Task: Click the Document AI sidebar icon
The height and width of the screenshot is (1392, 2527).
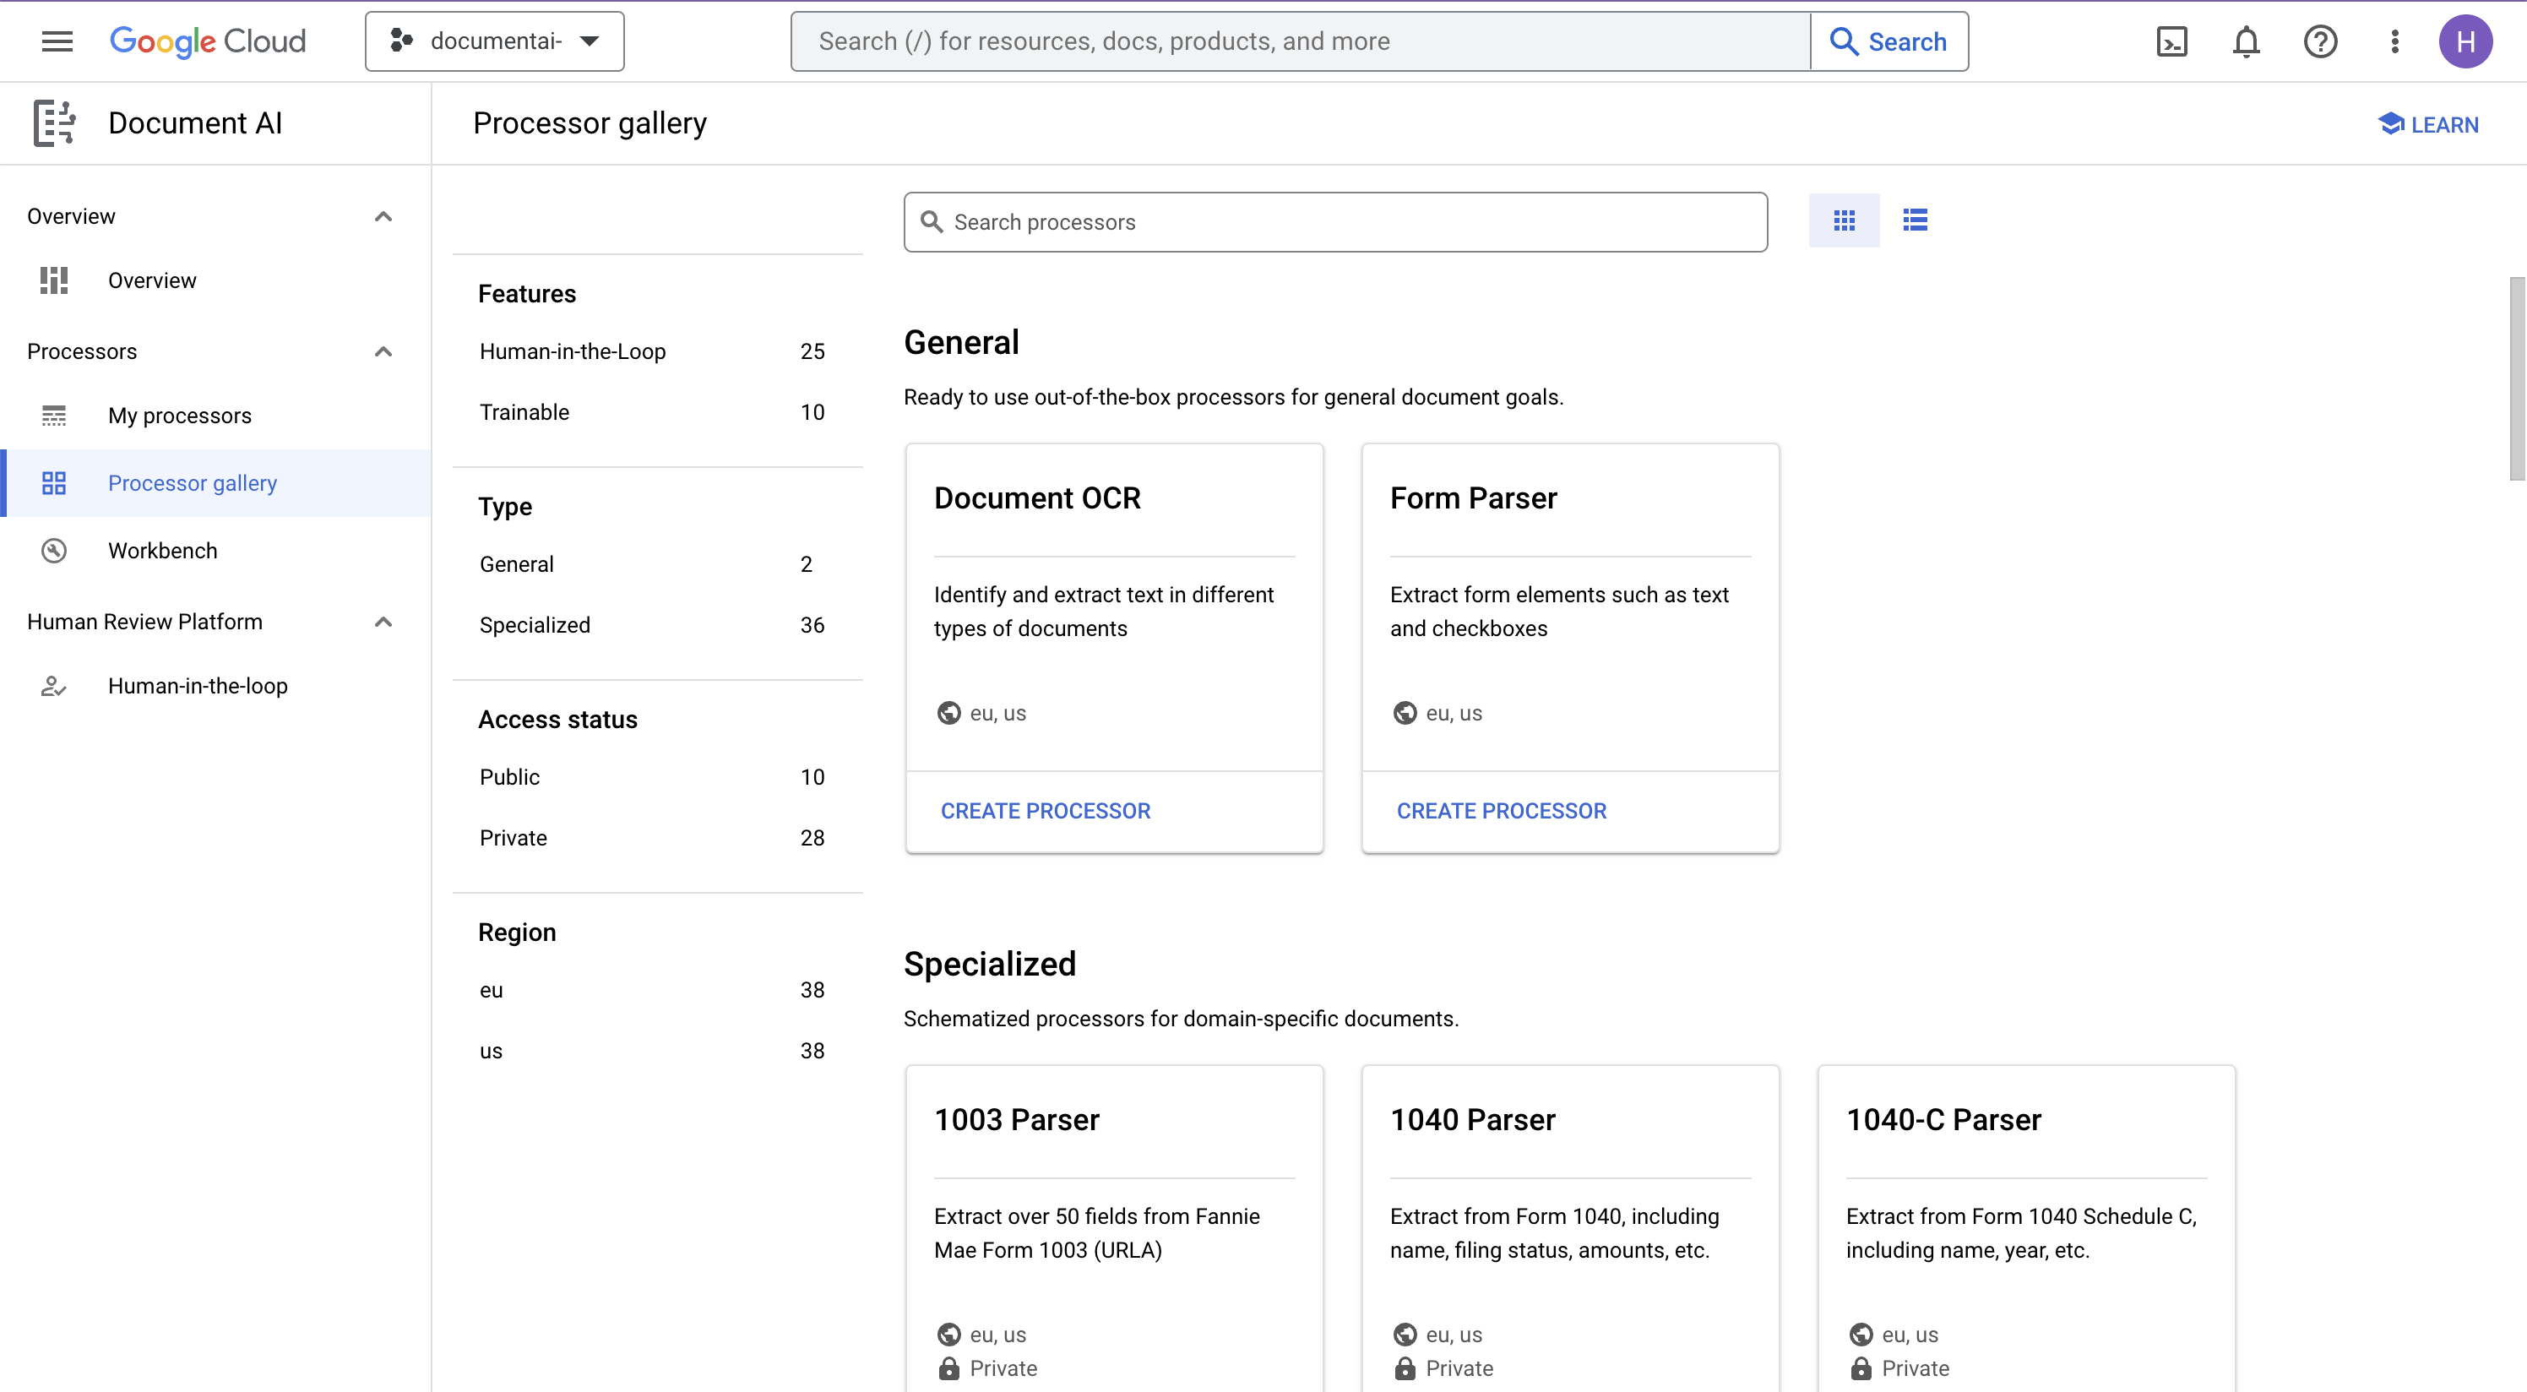Action: click(52, 122)
